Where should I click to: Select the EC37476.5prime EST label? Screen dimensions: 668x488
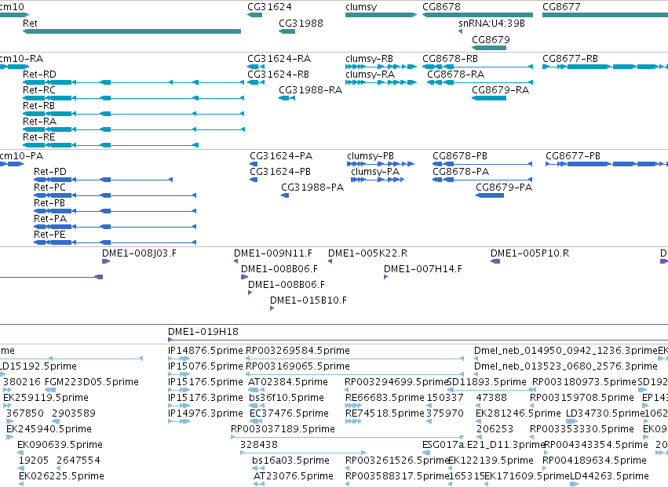[x=290, y=413]
